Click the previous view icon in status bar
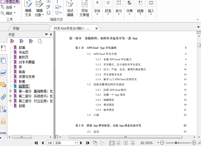Image resolution: width=201 pixels, height=146 pixels. (x=95, y=143)
